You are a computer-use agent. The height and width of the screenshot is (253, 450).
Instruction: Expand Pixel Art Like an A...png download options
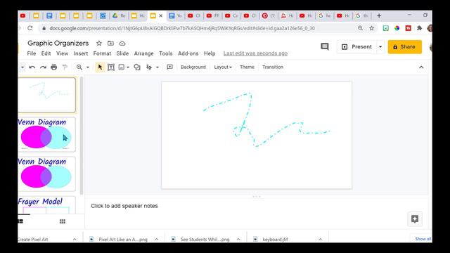(x=156, y=239)
